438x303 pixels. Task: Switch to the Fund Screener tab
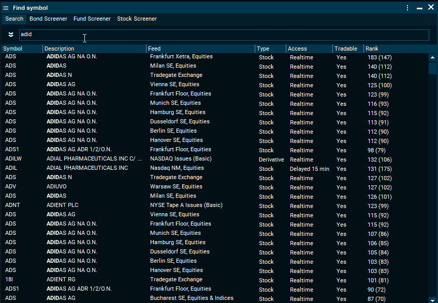pos(92,19)
